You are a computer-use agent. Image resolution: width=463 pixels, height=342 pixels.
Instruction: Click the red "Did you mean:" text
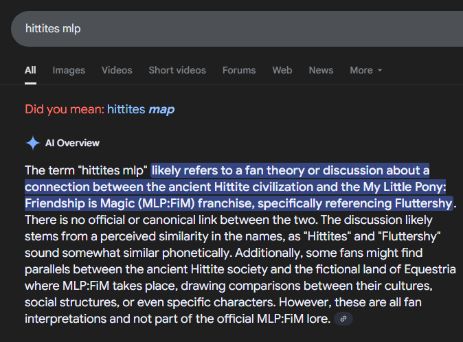(65, 109)
